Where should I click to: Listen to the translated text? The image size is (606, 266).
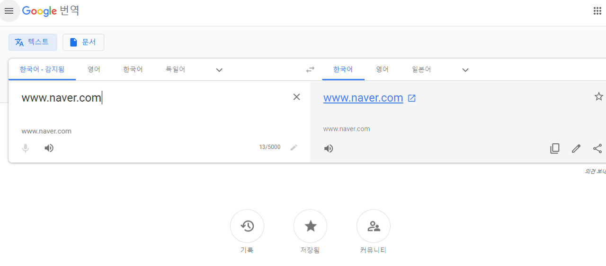coord(329,149)
